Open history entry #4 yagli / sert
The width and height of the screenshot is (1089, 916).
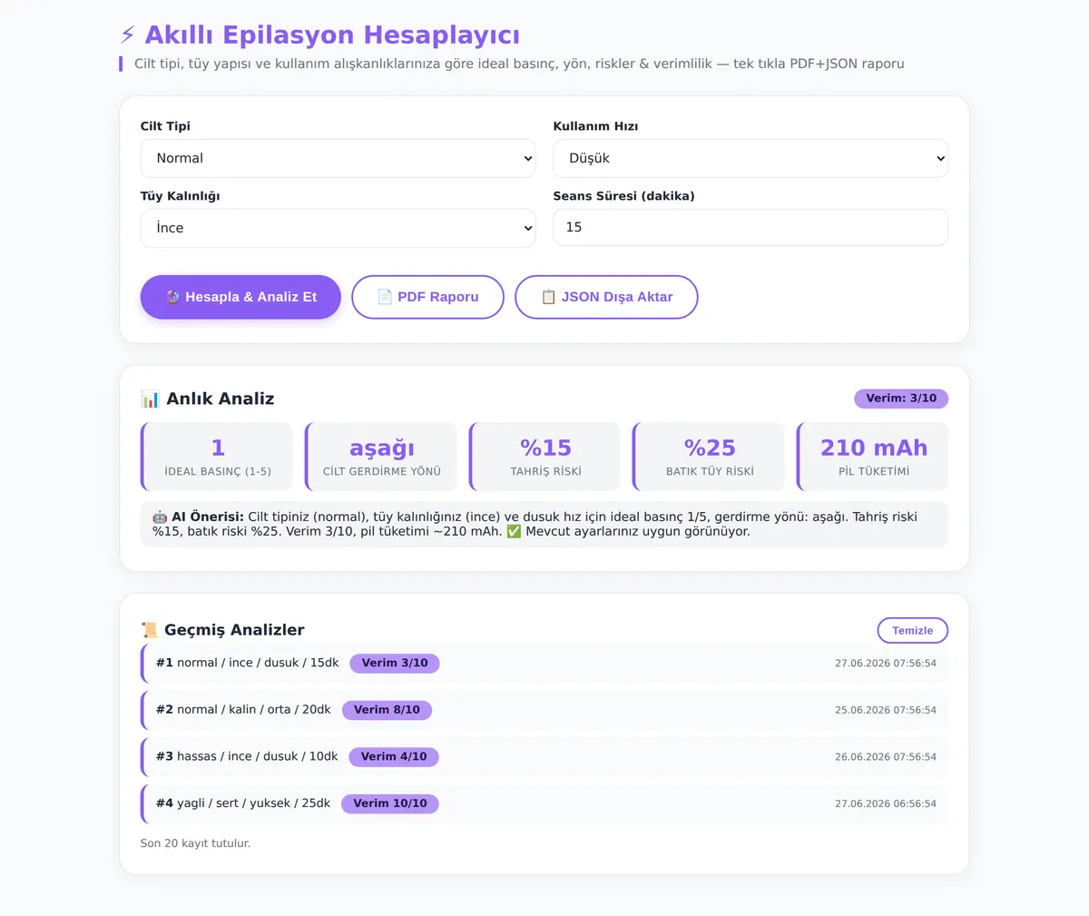point(544,803)
